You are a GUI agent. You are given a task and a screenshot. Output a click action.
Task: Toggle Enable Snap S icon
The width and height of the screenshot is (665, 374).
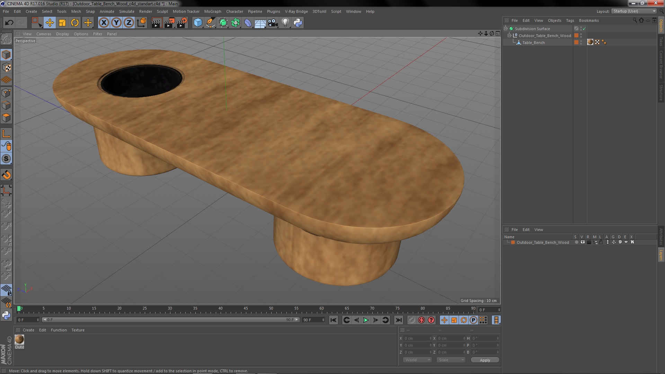point(6,159)
